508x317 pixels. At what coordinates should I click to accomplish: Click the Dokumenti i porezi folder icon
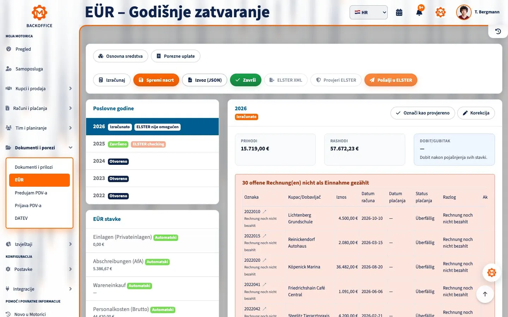[x=8, y=148]
